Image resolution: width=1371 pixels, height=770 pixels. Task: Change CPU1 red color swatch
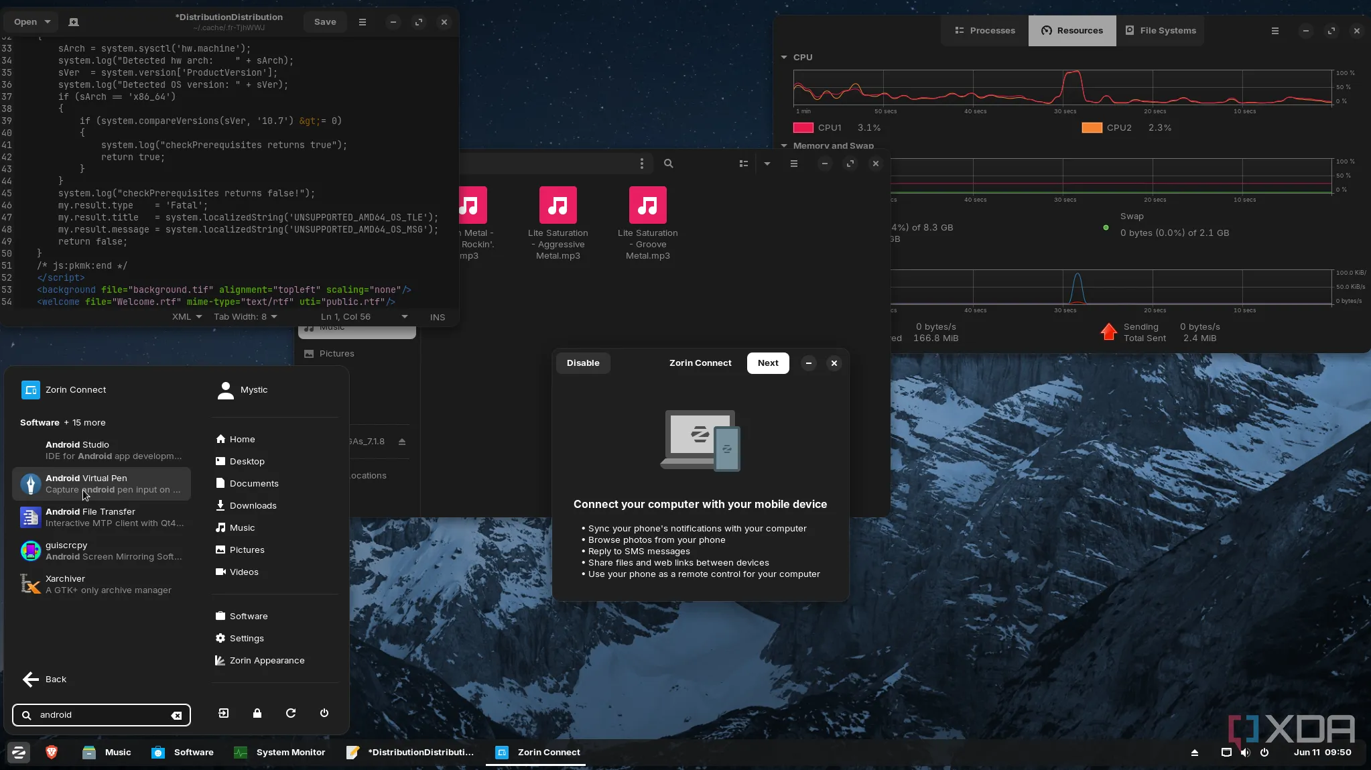pyautogui.click(x=803, y=128)
